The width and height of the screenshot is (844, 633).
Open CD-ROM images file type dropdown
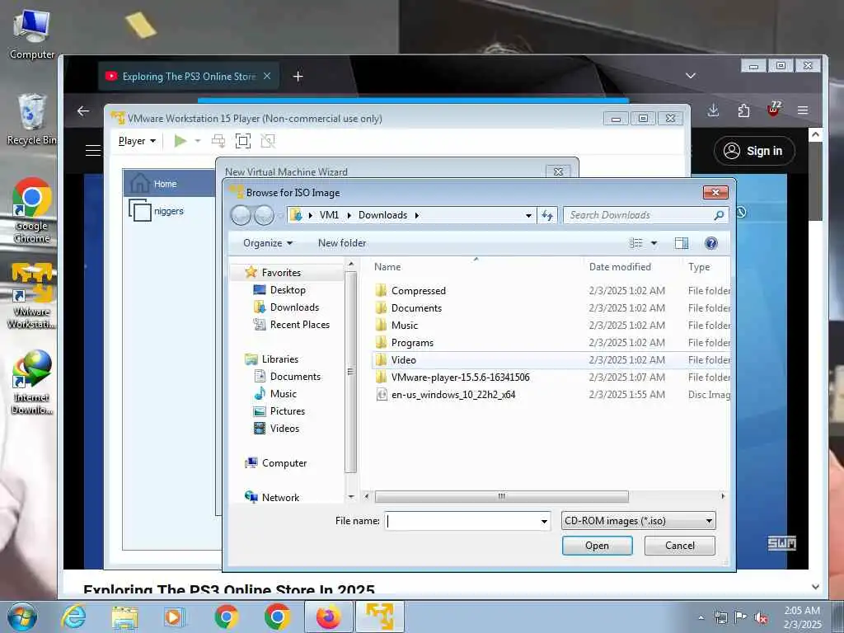point(638,521)
